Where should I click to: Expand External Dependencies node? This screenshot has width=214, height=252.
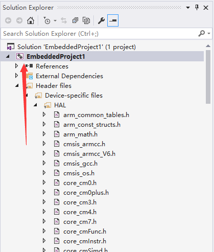click(16, 76)
